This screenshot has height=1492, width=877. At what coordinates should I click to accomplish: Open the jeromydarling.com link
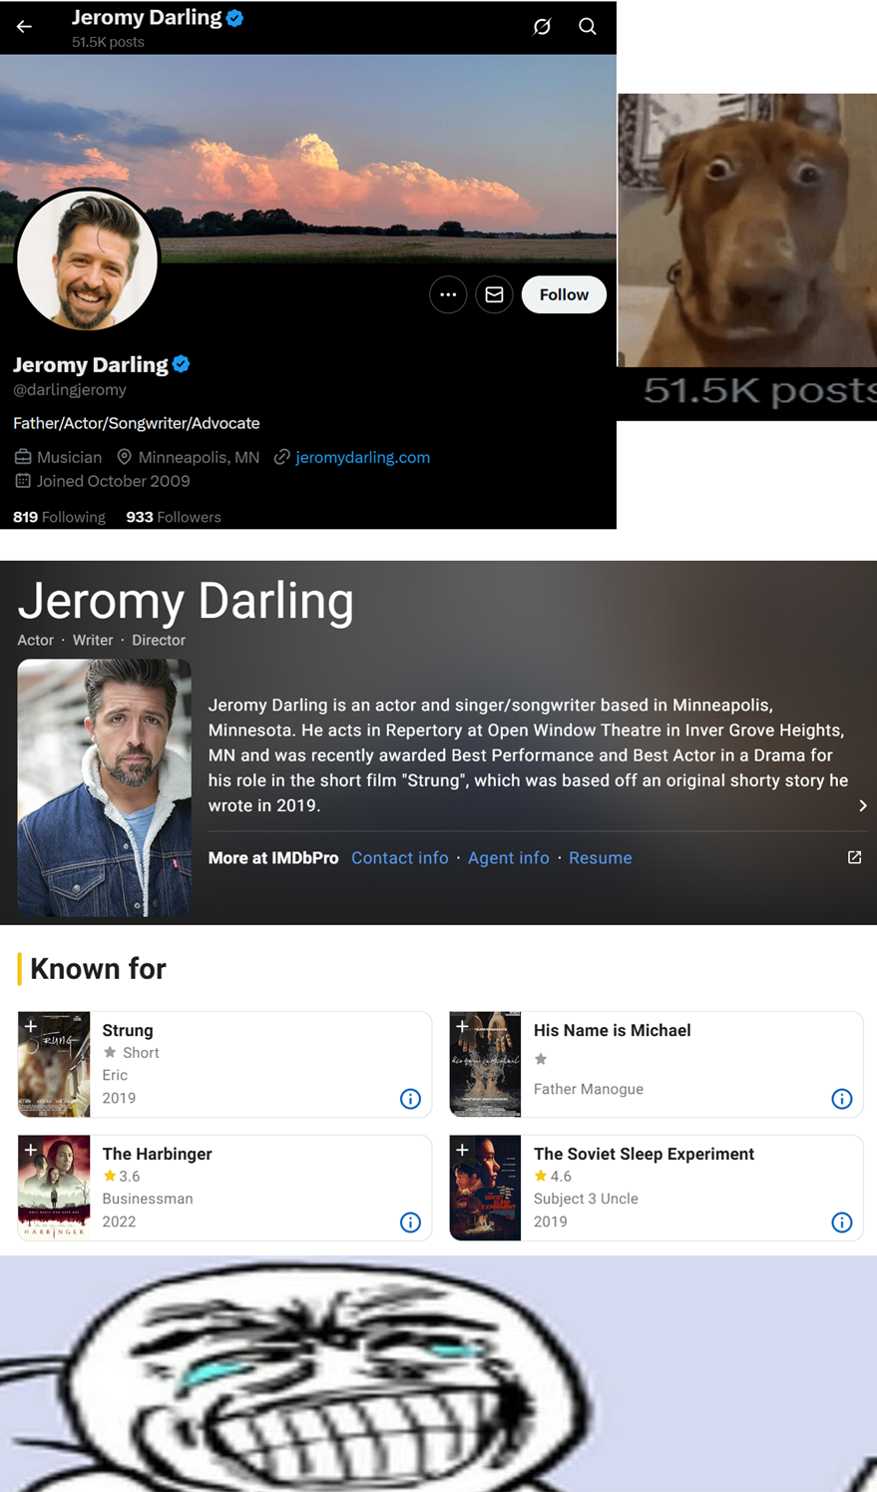(x=362, y=457)
